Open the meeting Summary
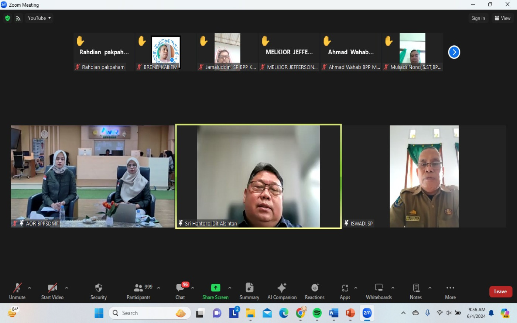The width and height of the screenshot is (517, 323). pos(249,291)
